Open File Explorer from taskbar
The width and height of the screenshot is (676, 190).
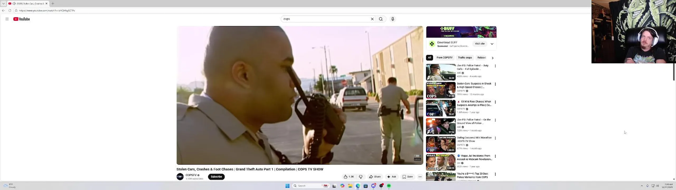click(x=350, y=186)
